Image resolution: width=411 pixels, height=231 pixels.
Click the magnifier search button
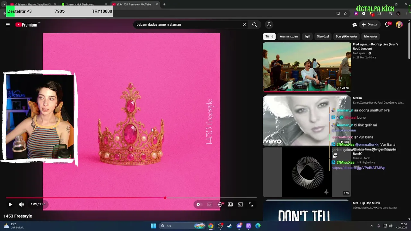coord(255,25)
